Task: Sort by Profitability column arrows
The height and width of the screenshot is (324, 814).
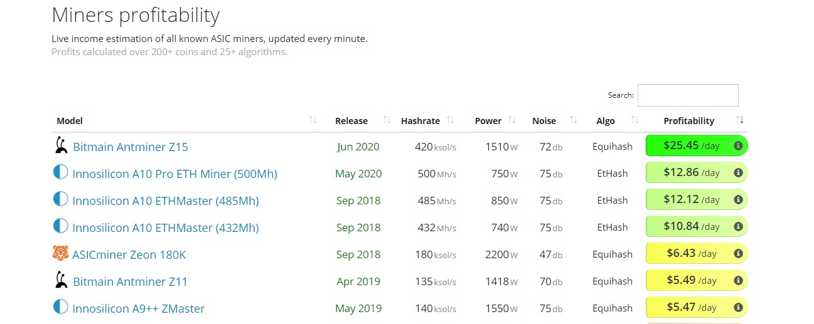Action: pyautogui.click(x=740, y=120)
